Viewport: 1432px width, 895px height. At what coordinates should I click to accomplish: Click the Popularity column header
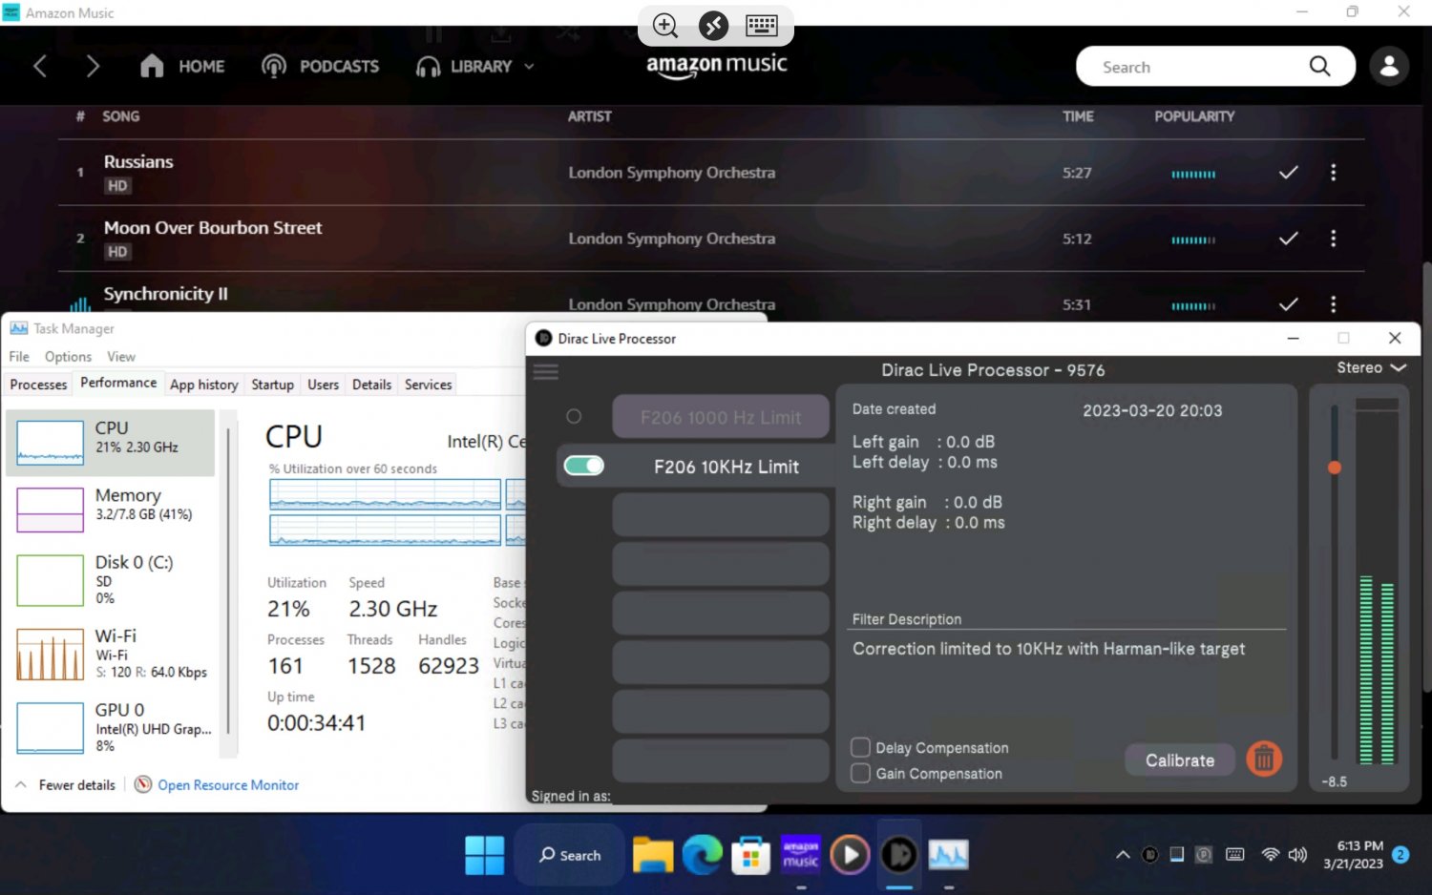(1194, 116)
